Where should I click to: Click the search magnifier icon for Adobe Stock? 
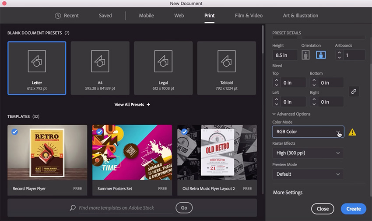(x=73, y=208)
